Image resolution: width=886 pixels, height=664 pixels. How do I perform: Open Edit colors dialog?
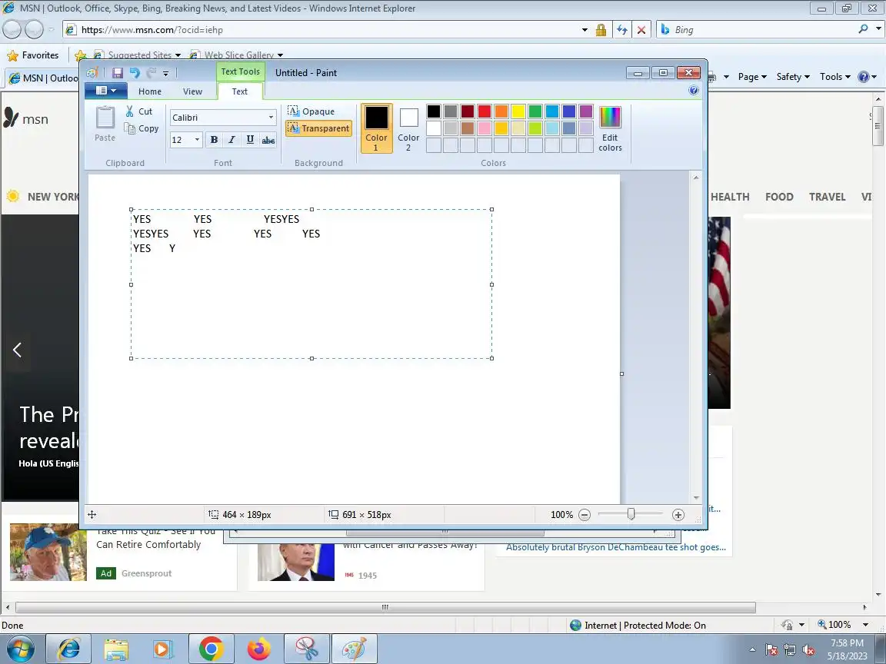tap(610, 129)
